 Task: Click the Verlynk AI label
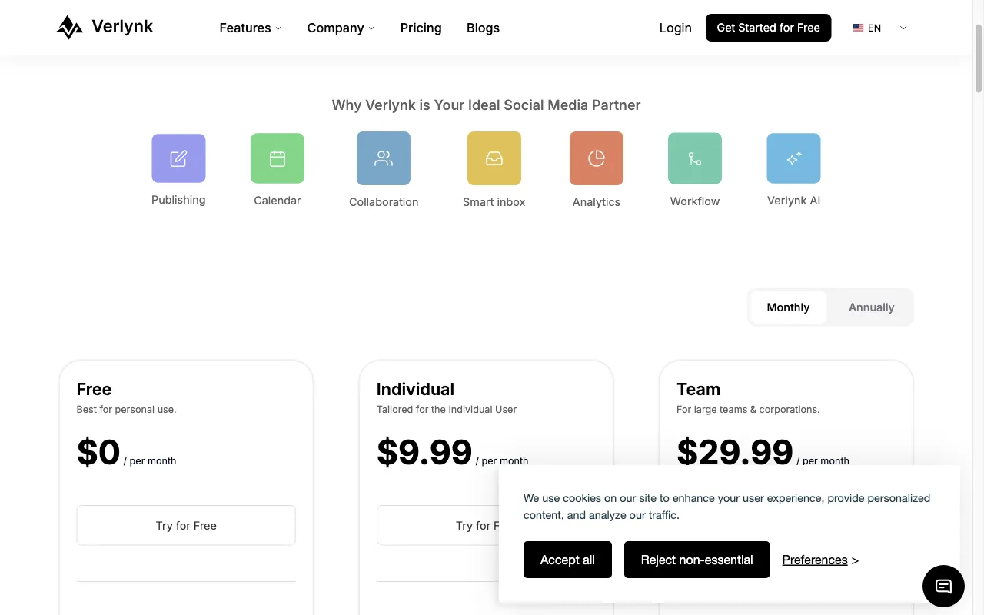(x=794, y=201)
